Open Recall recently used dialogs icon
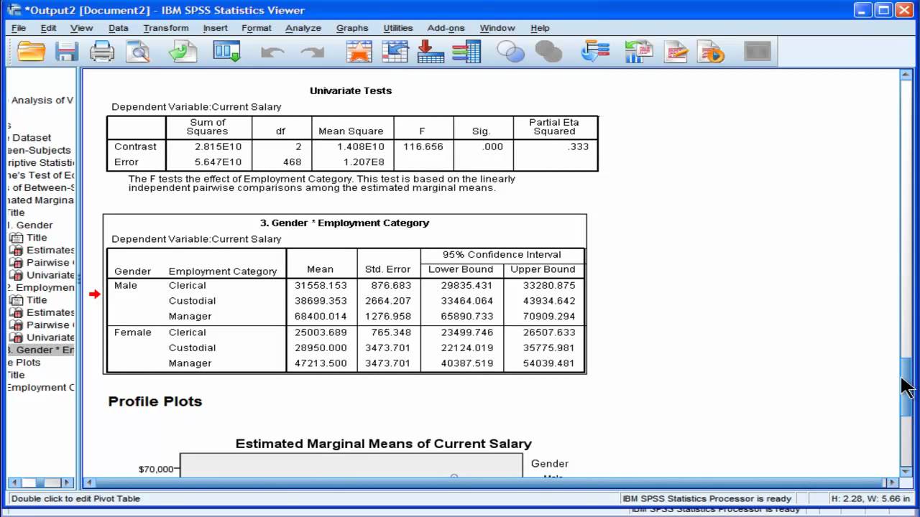The height and width of the screenshot is (517, 920). [227, 52]
